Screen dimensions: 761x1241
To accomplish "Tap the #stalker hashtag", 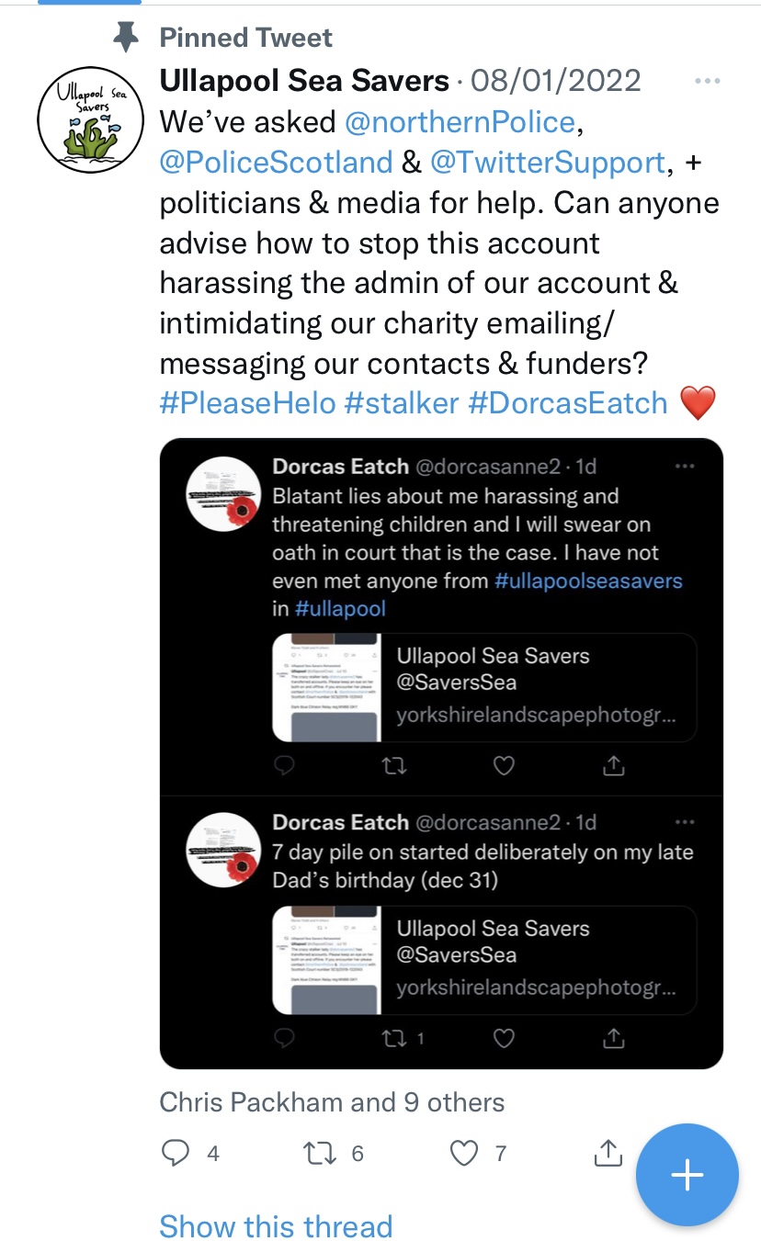I will [x=401, y=403].
